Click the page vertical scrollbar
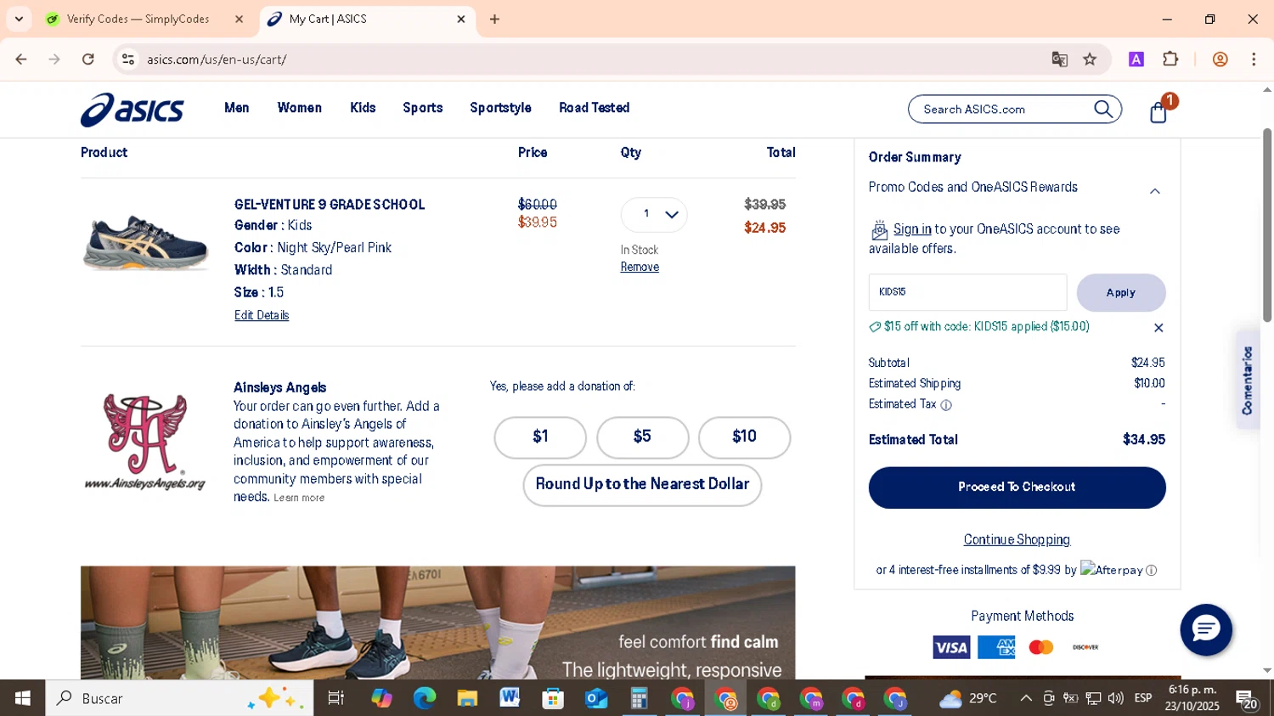1274x716 pixels. coord(1266,225)
